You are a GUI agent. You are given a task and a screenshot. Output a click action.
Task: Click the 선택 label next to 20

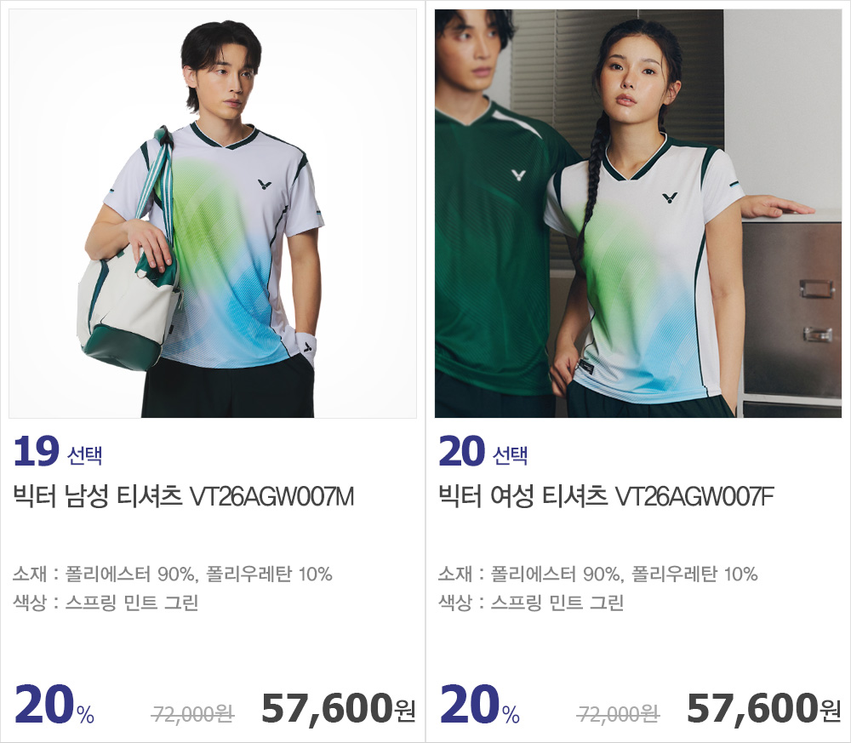[x=510, y=454]
